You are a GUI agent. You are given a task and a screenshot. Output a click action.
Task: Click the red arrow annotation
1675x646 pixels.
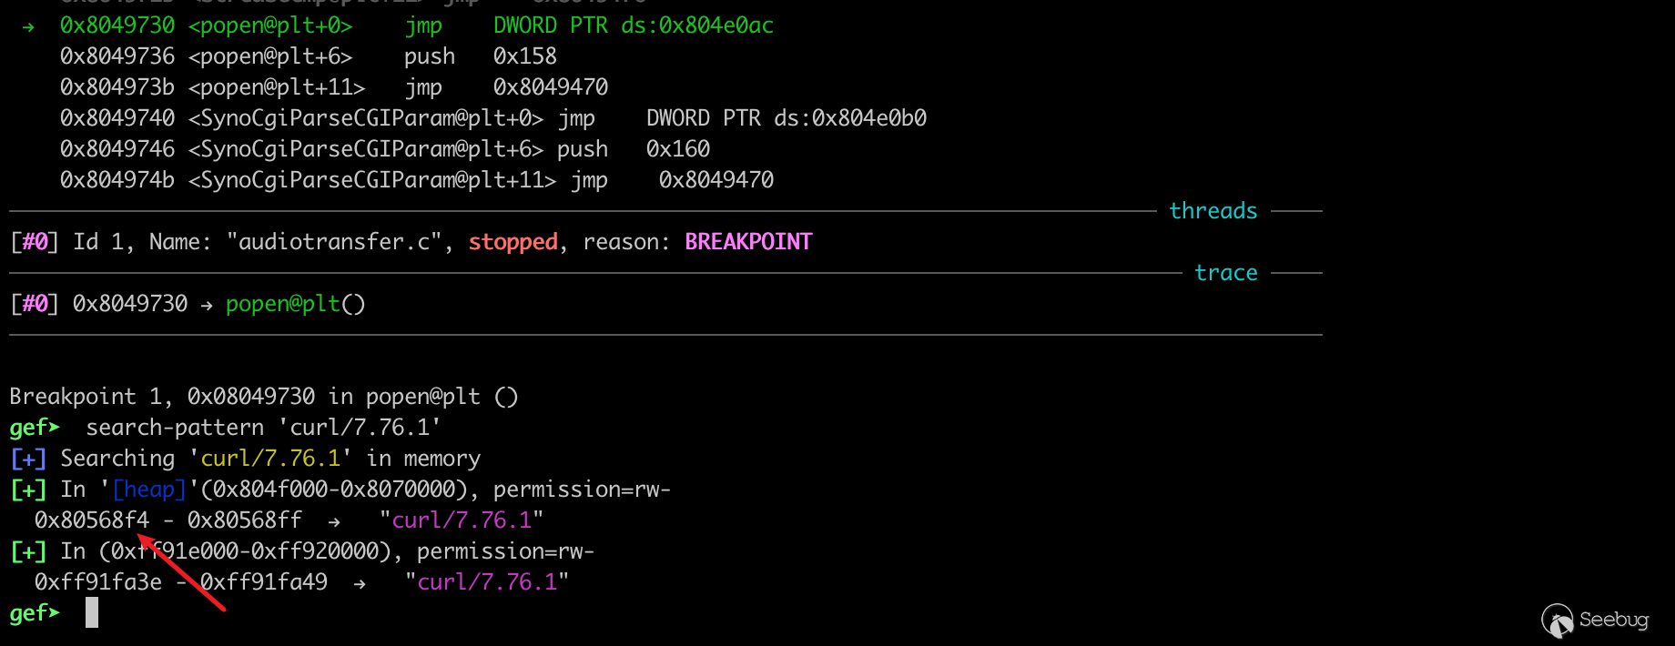[x=181, y=573]
